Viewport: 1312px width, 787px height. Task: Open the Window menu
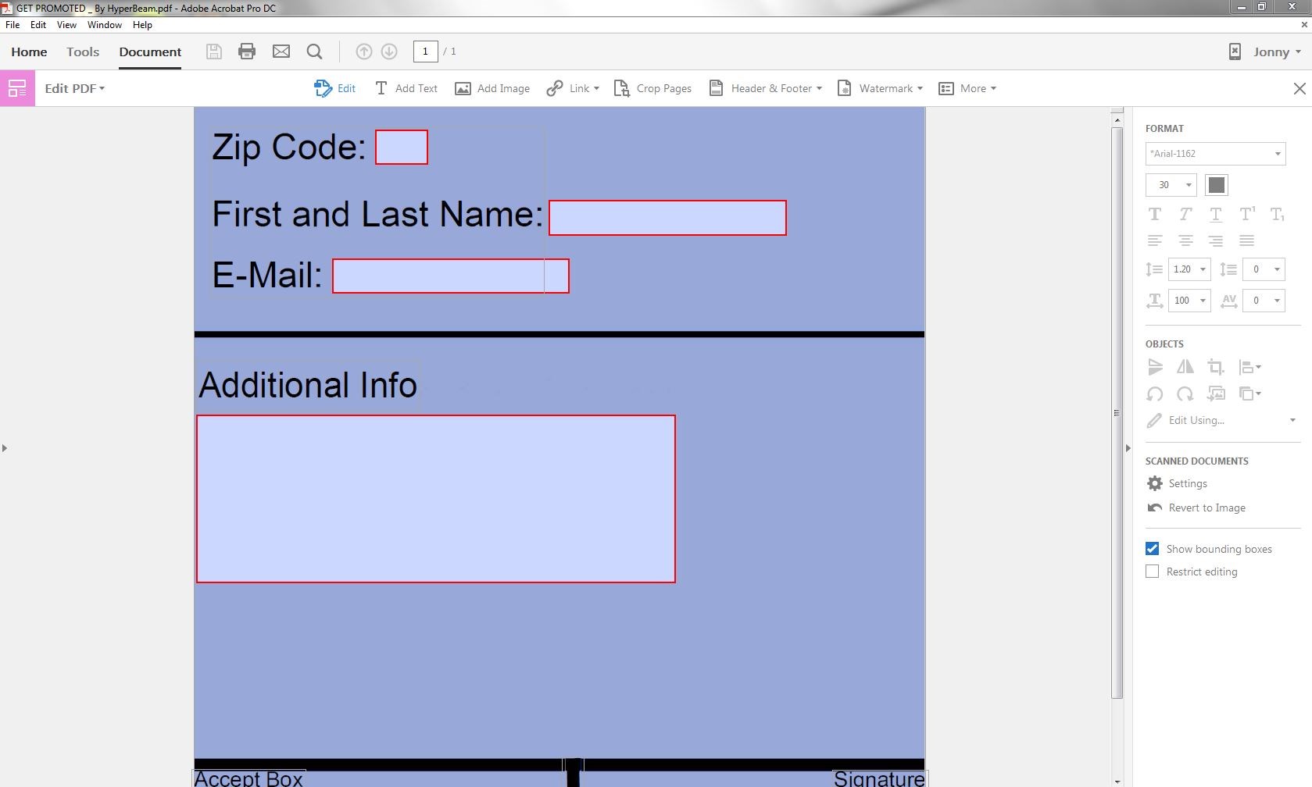[104, 24]
